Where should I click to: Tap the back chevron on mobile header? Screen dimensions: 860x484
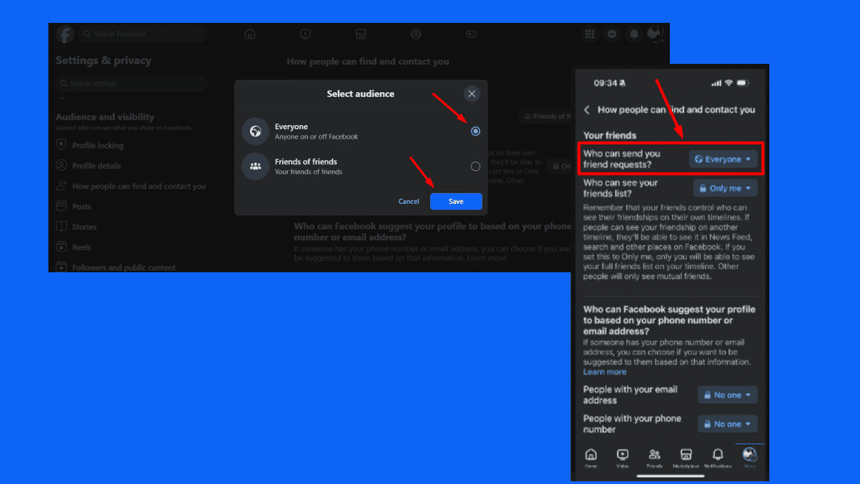click(587, 110)
